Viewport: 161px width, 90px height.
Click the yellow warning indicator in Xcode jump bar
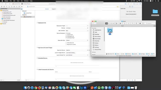[118, 6]
